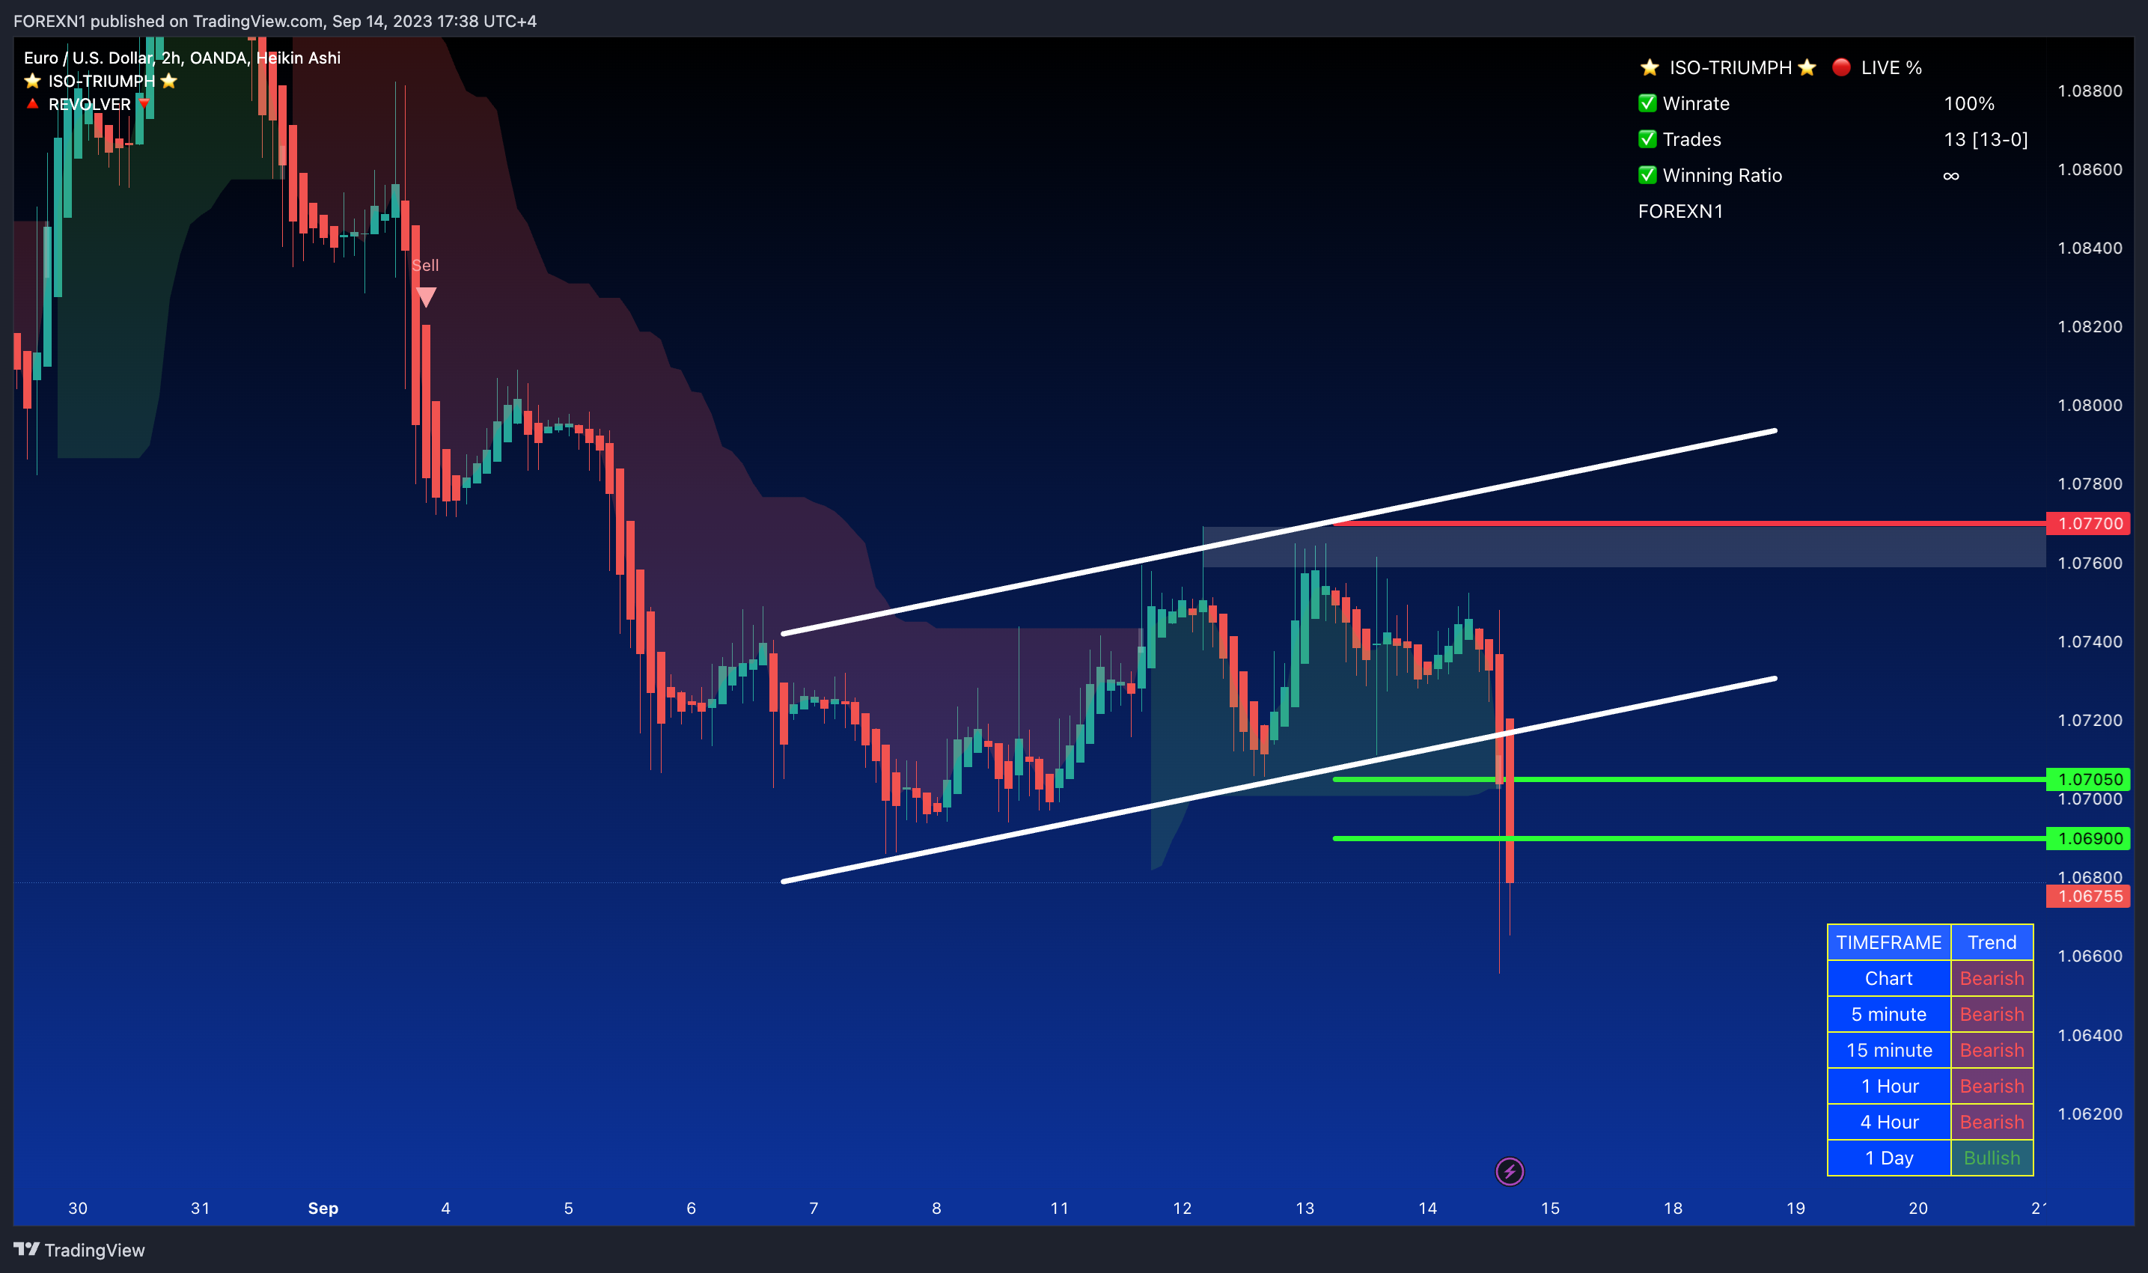Image resolution: width=2148 pixels, height=1273 pixels.
Task: Select the green 1.07050 price label
Action: (2088, 779)
